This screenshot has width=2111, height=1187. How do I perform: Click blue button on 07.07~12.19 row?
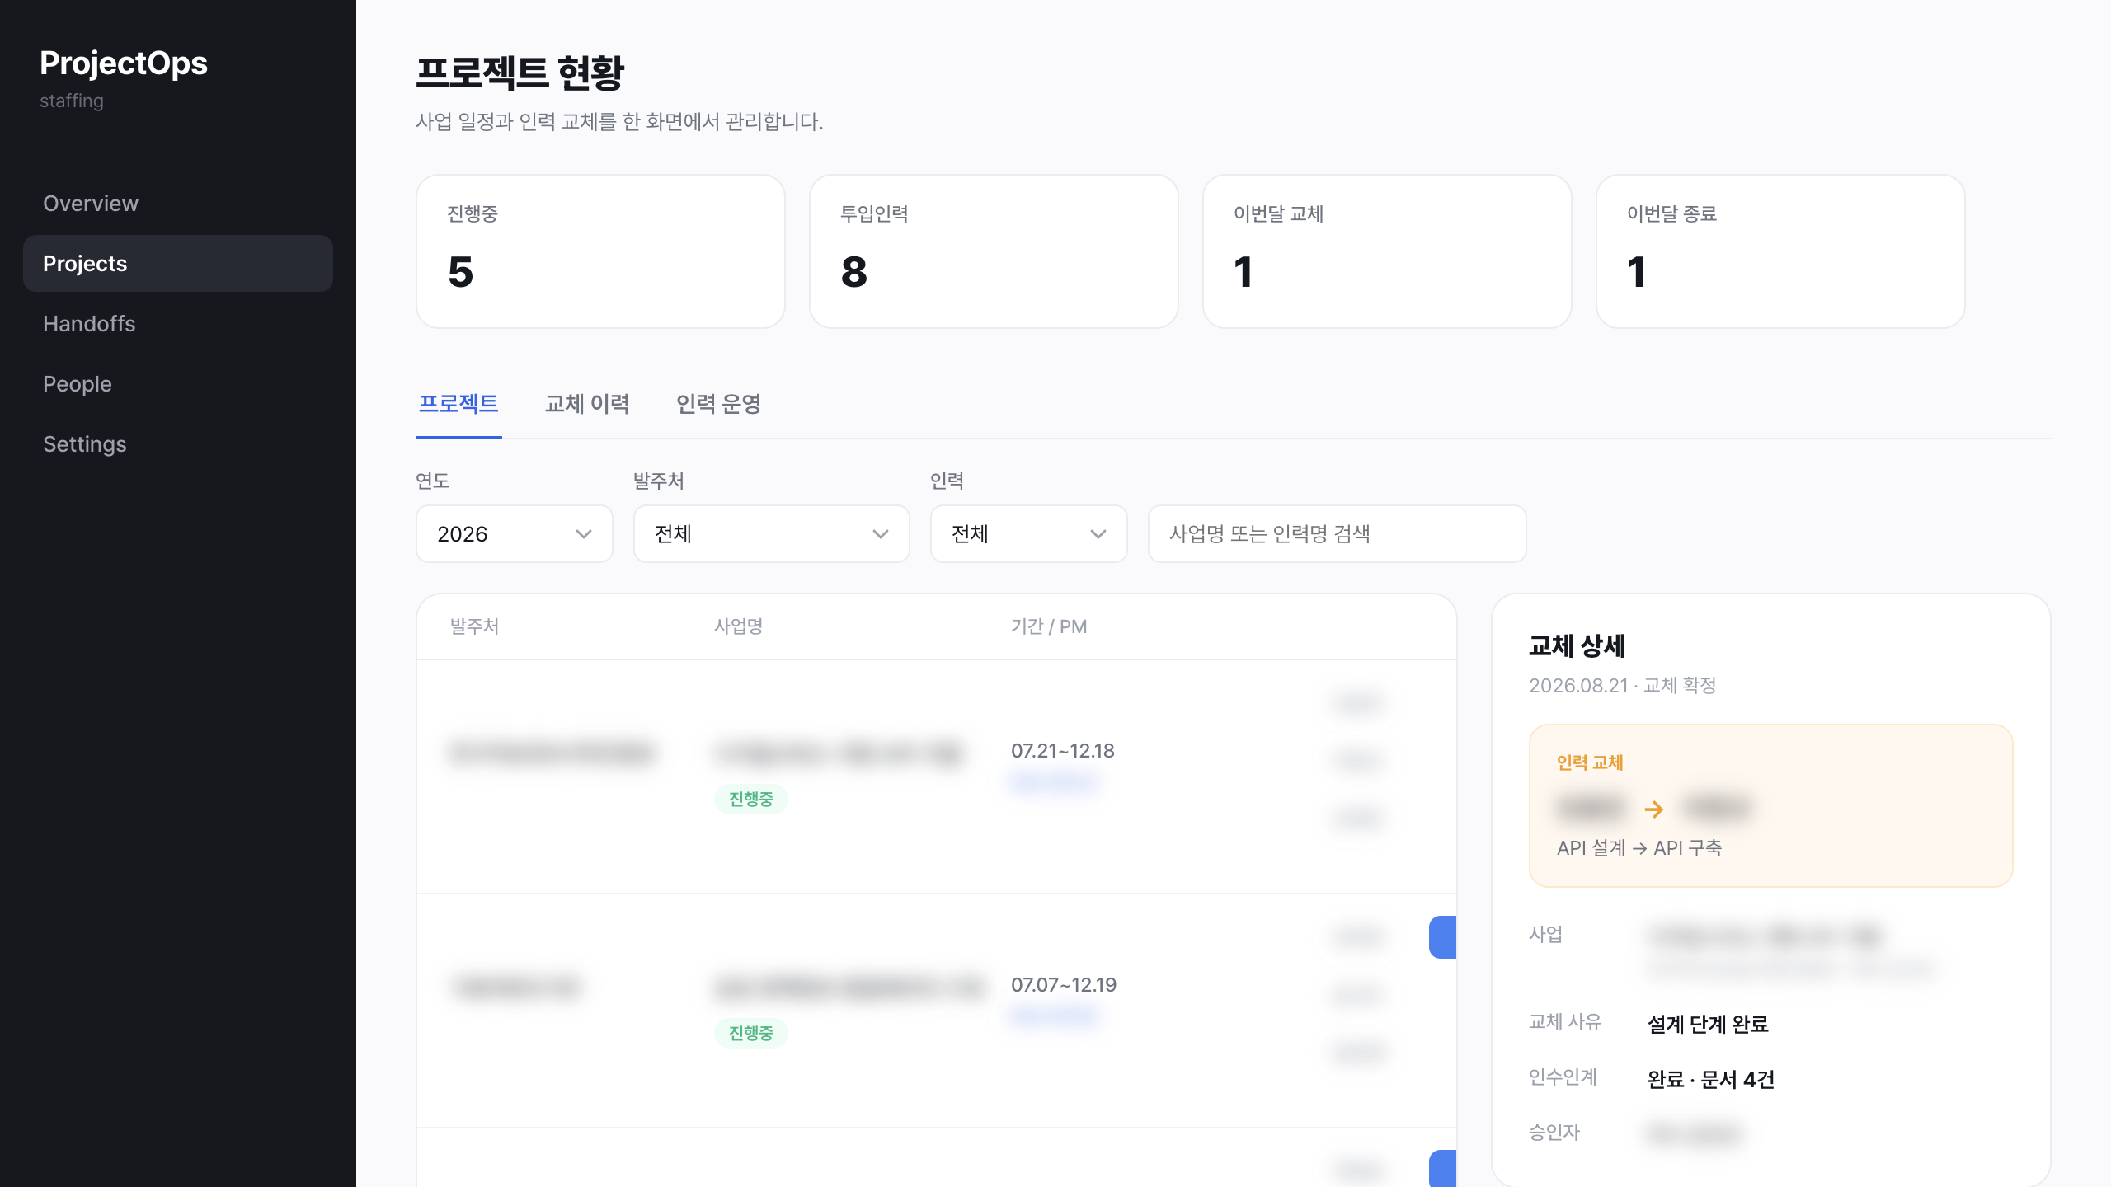pyautogui.click(x=1443, y=937)
